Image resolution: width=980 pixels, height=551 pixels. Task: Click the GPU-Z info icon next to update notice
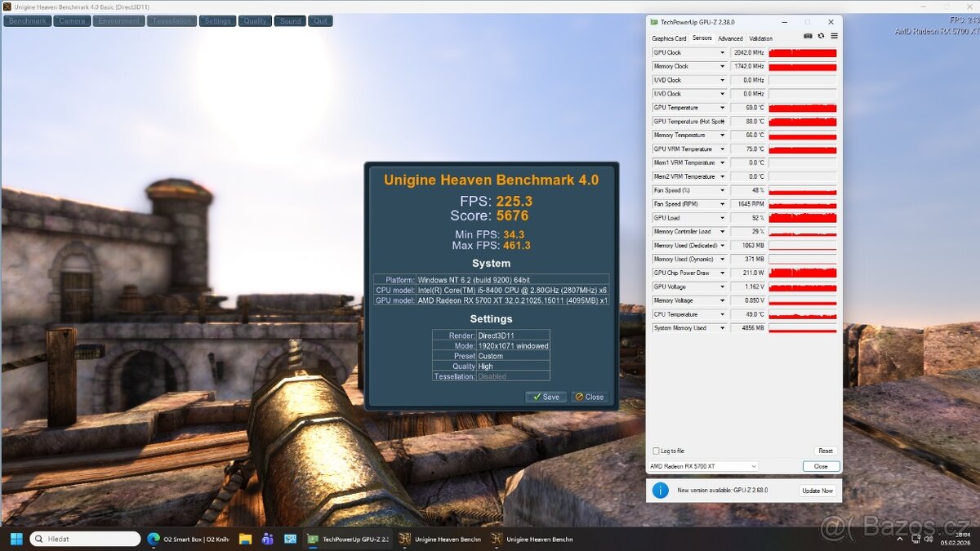tap(659, 490)
